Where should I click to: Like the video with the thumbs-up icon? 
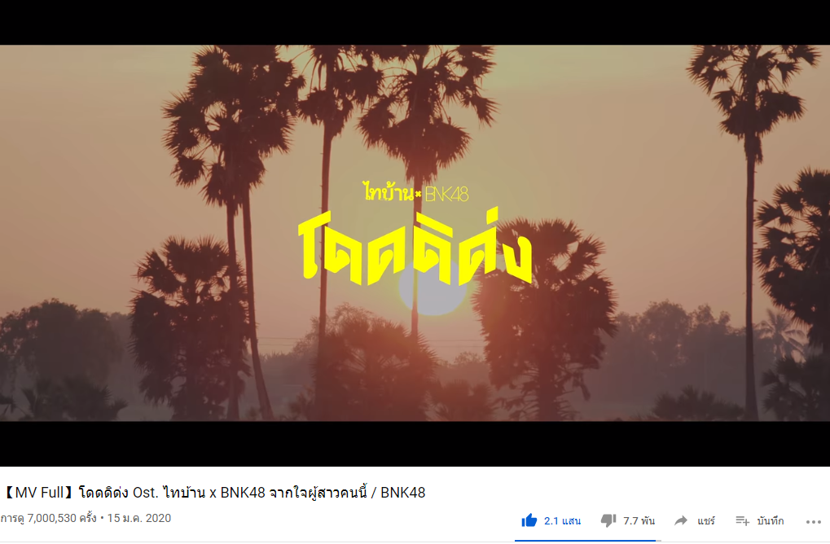529,520
